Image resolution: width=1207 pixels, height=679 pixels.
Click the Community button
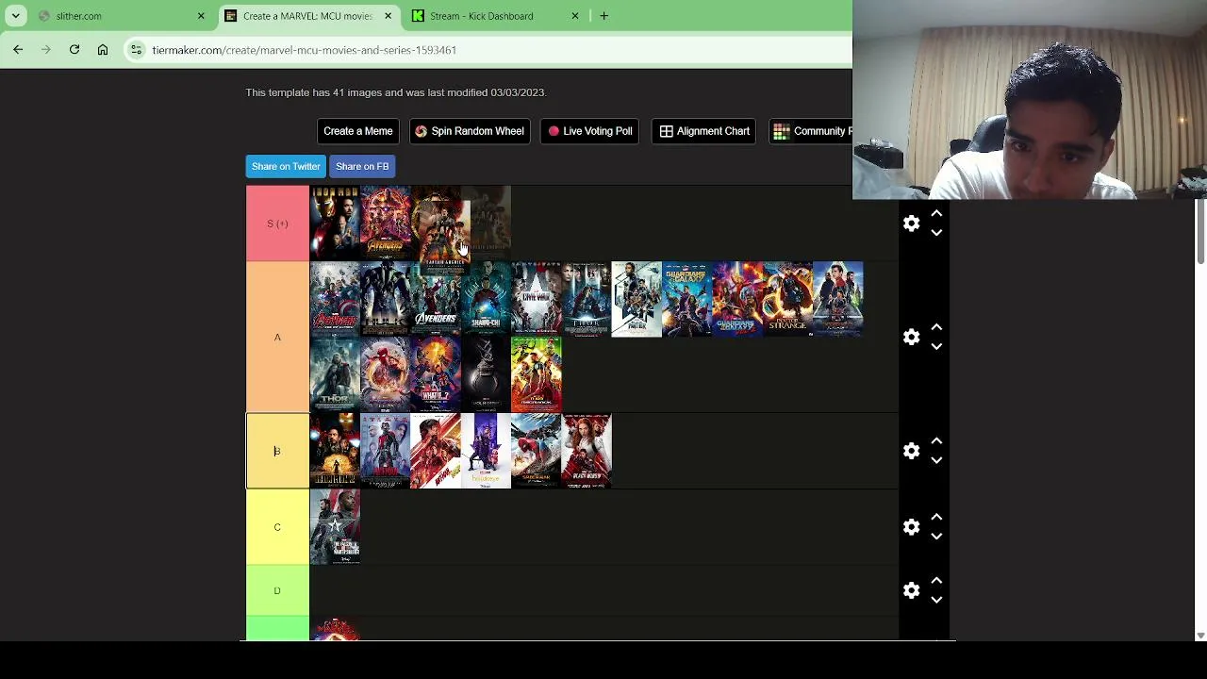point(811,131)
